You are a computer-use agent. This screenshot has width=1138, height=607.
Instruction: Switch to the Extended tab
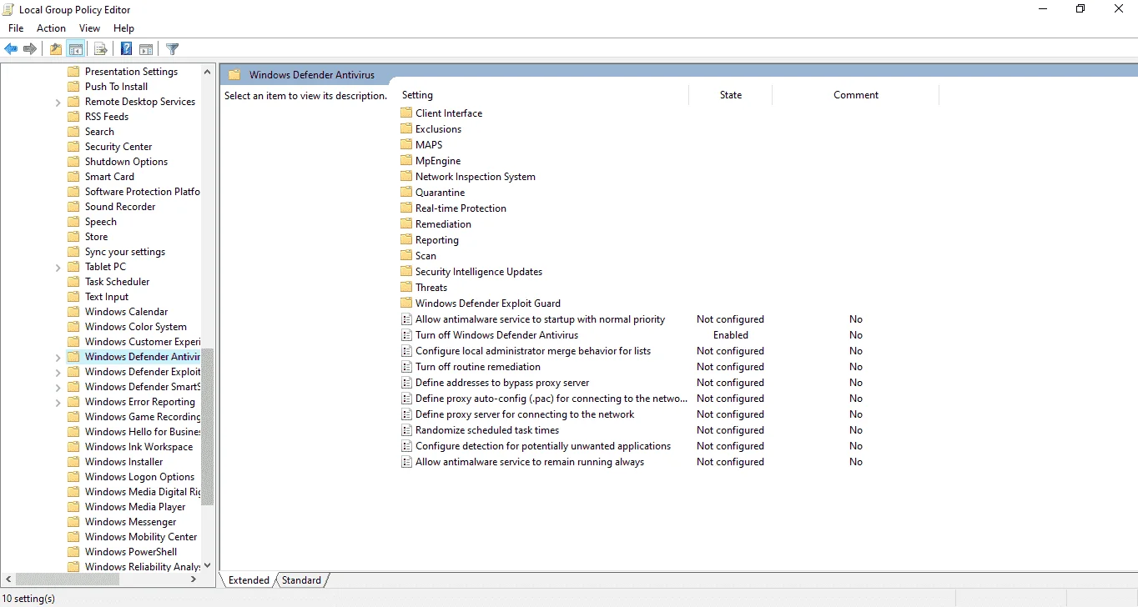pos(249,580)
